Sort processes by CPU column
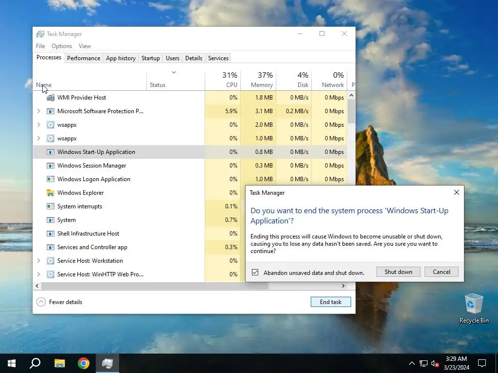The width and height of the screenshot is (498, 373). tap(223, 80)
